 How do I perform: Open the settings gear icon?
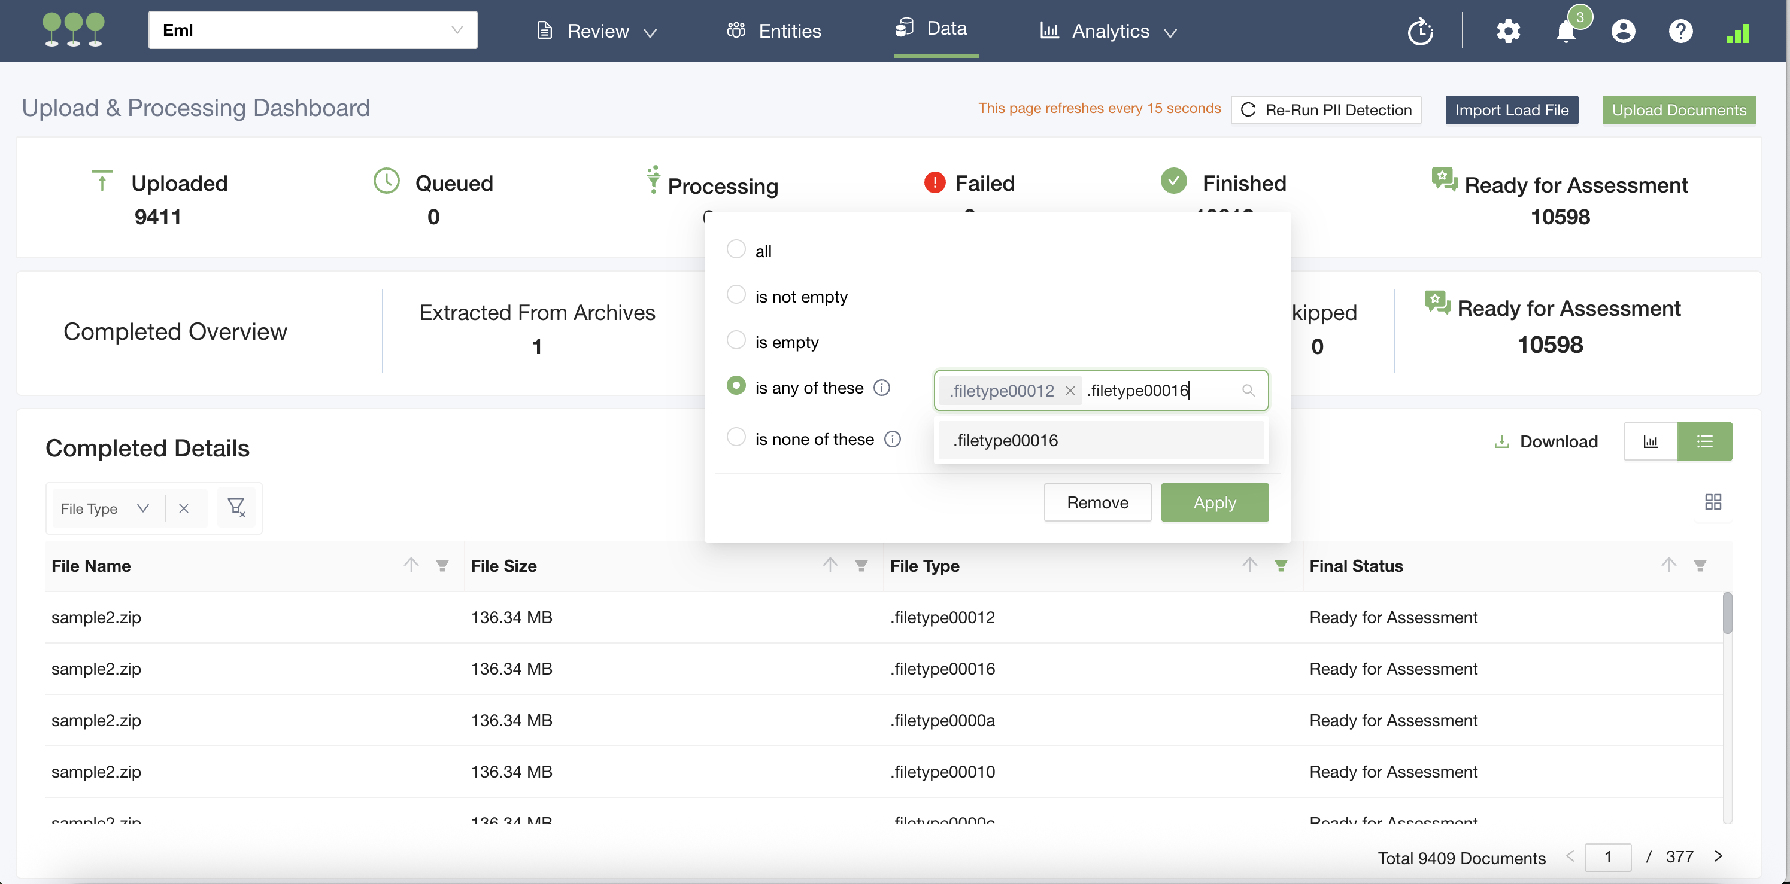point(1508,31)
